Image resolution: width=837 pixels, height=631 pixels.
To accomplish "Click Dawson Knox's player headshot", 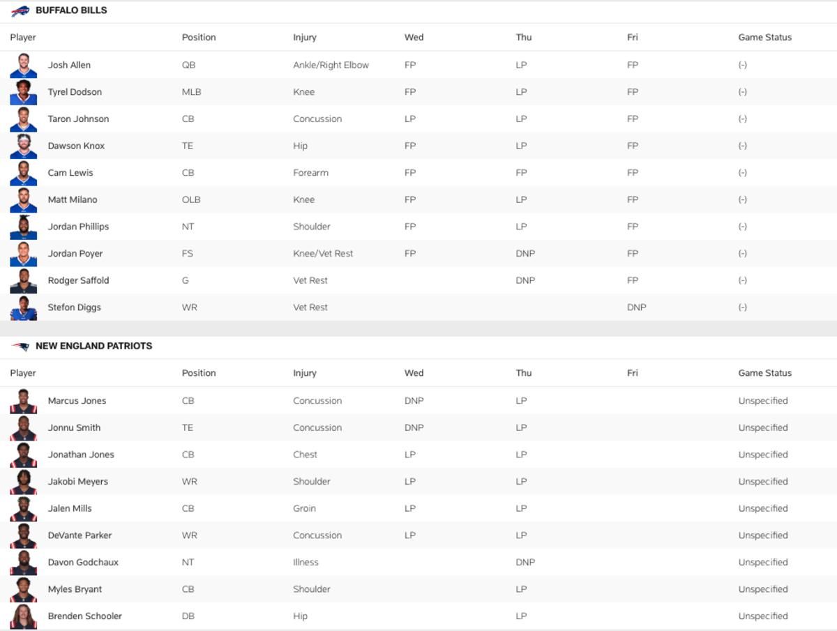I will coord(24,146).
